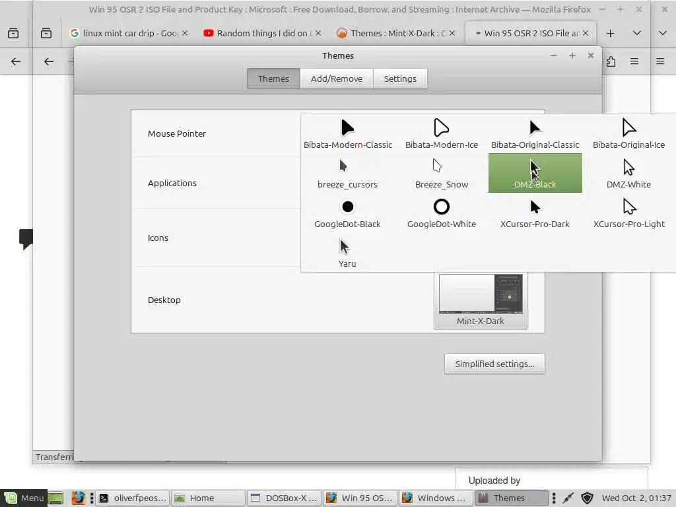This screenshot has height=507, width=676.
Task: Minimize the Themes window
Action: (x=554, y=55)
